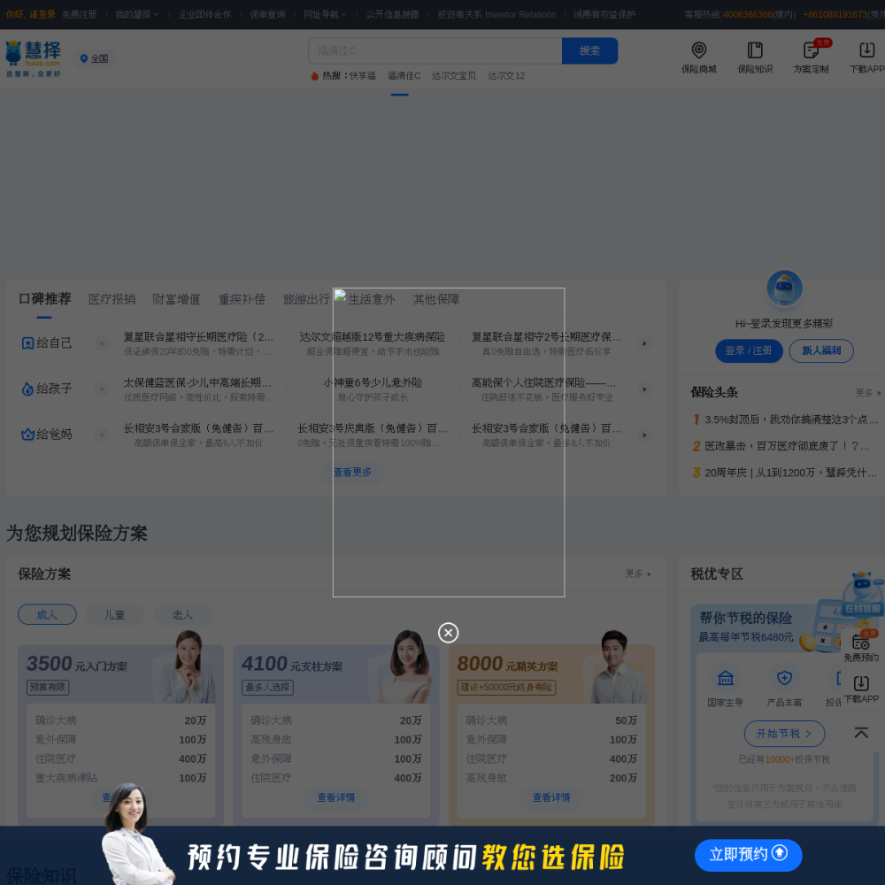Open 太保健蓝医保少儿中高端 product
885x885 pixels.
[x=197, y=382]
